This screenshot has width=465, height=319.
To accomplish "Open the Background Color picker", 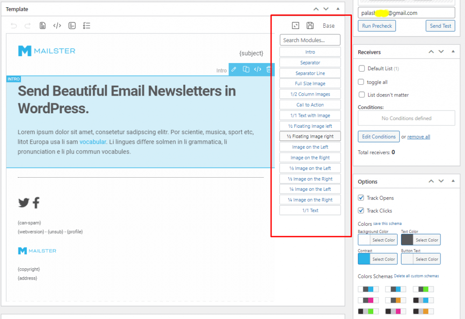I will tap(377, 239).
